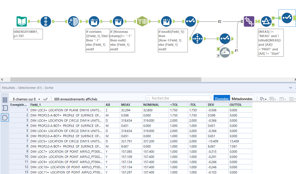Switch to the Métadonnées tab

click(242, 99)
